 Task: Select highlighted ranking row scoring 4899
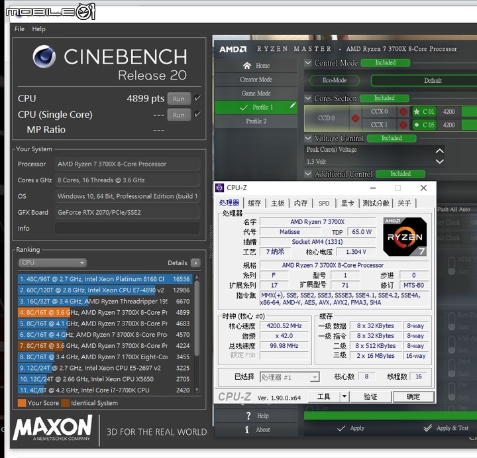coord(105,312)
